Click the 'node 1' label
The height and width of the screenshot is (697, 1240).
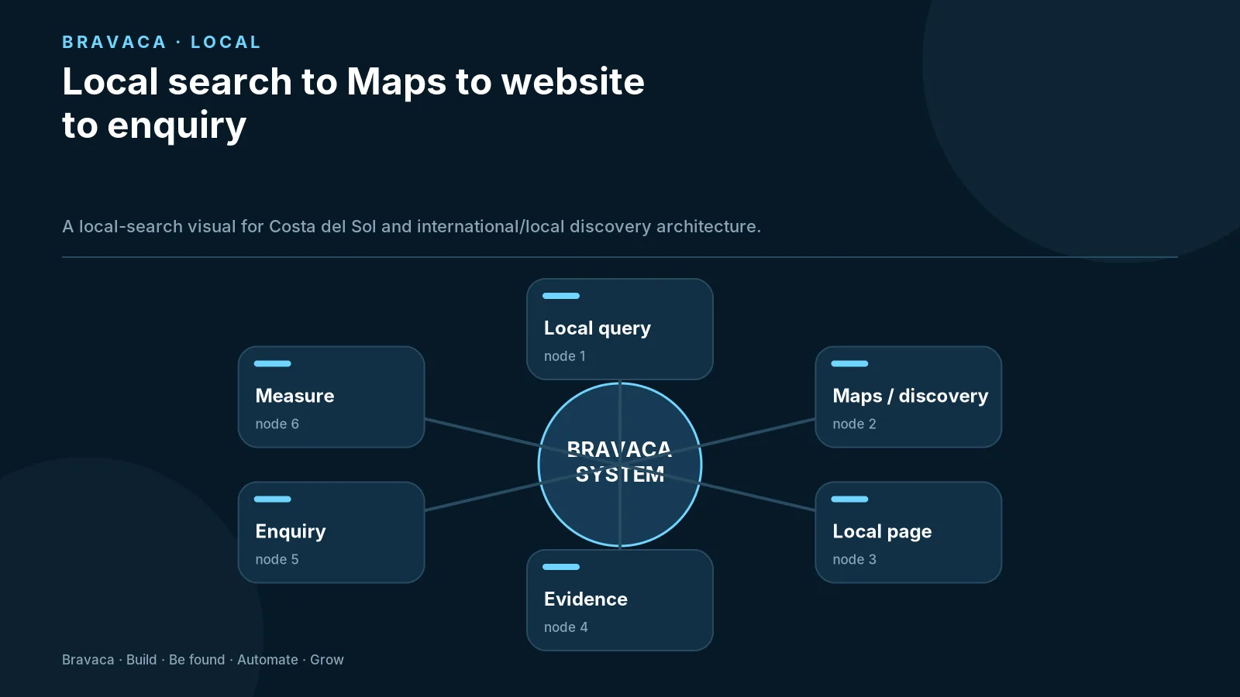pos(565,356)
